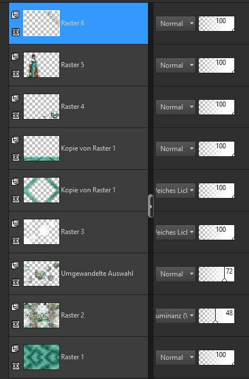Hide the Raster 2 layer with eye icon

pyautogui.click(x=16, y=324)
